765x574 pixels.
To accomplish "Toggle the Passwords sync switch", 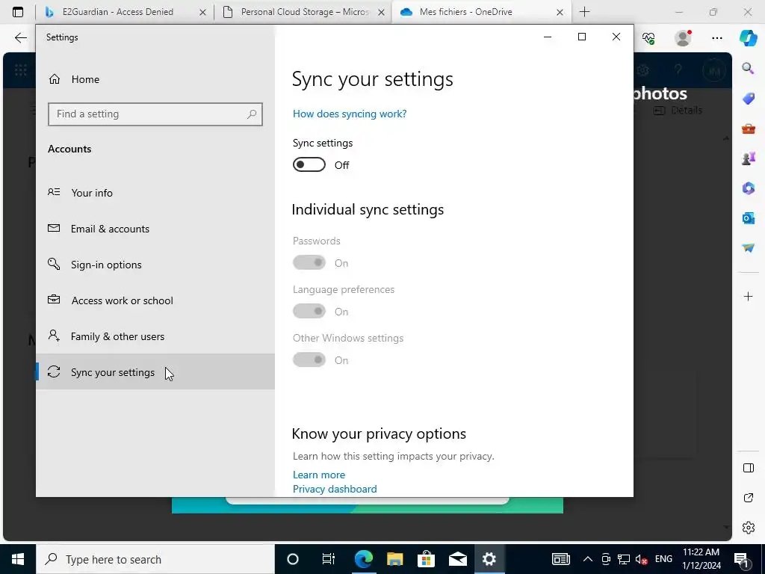I will 309,262.
